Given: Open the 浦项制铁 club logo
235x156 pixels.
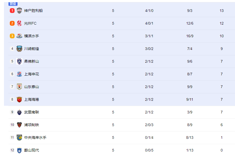Looking at the screenshot, I should (x=19, y=125).
